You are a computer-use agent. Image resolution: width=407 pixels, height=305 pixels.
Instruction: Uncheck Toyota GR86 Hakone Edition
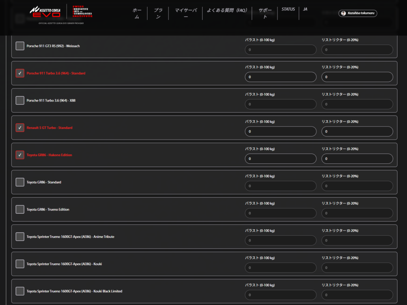click(x=20, y=155)
